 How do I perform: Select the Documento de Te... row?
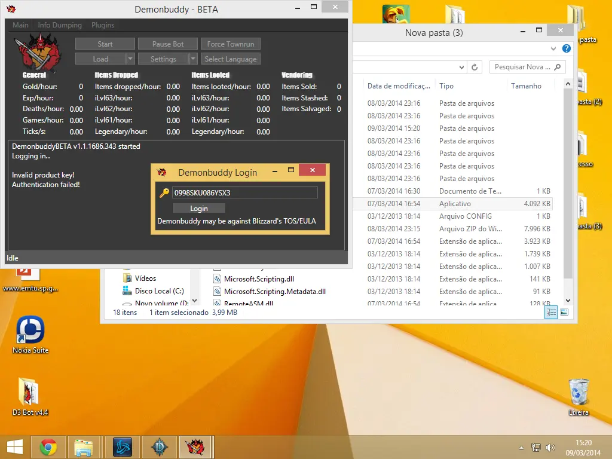pyautogui.click(x=453, y=191)
